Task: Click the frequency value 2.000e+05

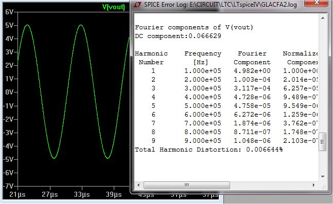Action: tap(203, 80)
